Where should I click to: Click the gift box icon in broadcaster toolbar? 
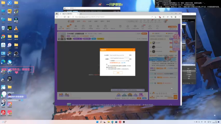tap(120, 26)
